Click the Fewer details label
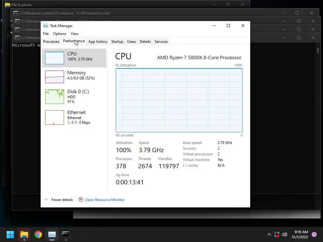323x242 pixels. [x=62, y=199]
